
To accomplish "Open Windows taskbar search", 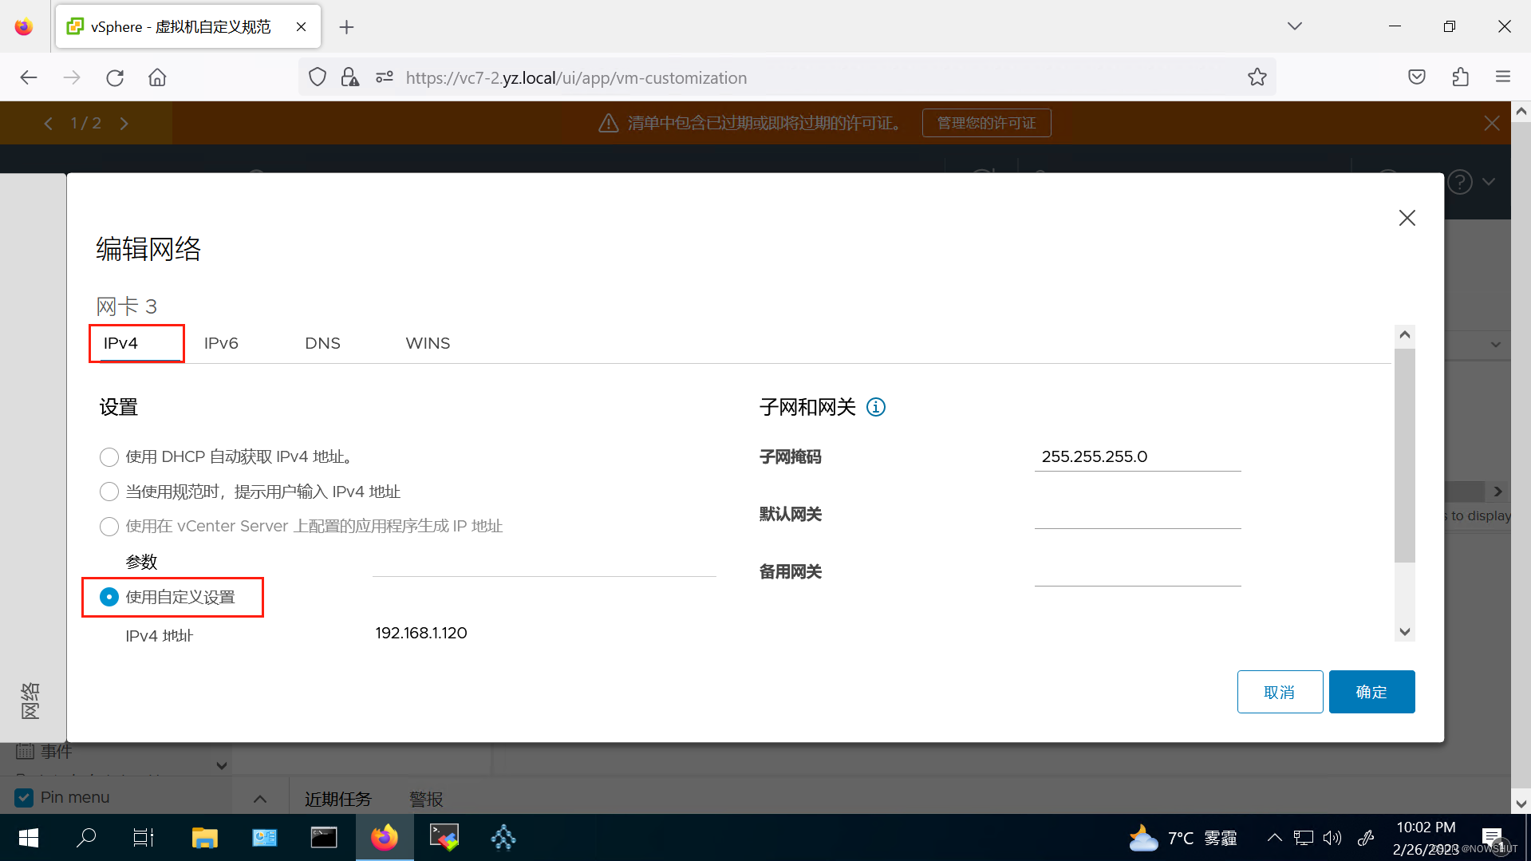I will pyautogui.click(x=85, y=838).
